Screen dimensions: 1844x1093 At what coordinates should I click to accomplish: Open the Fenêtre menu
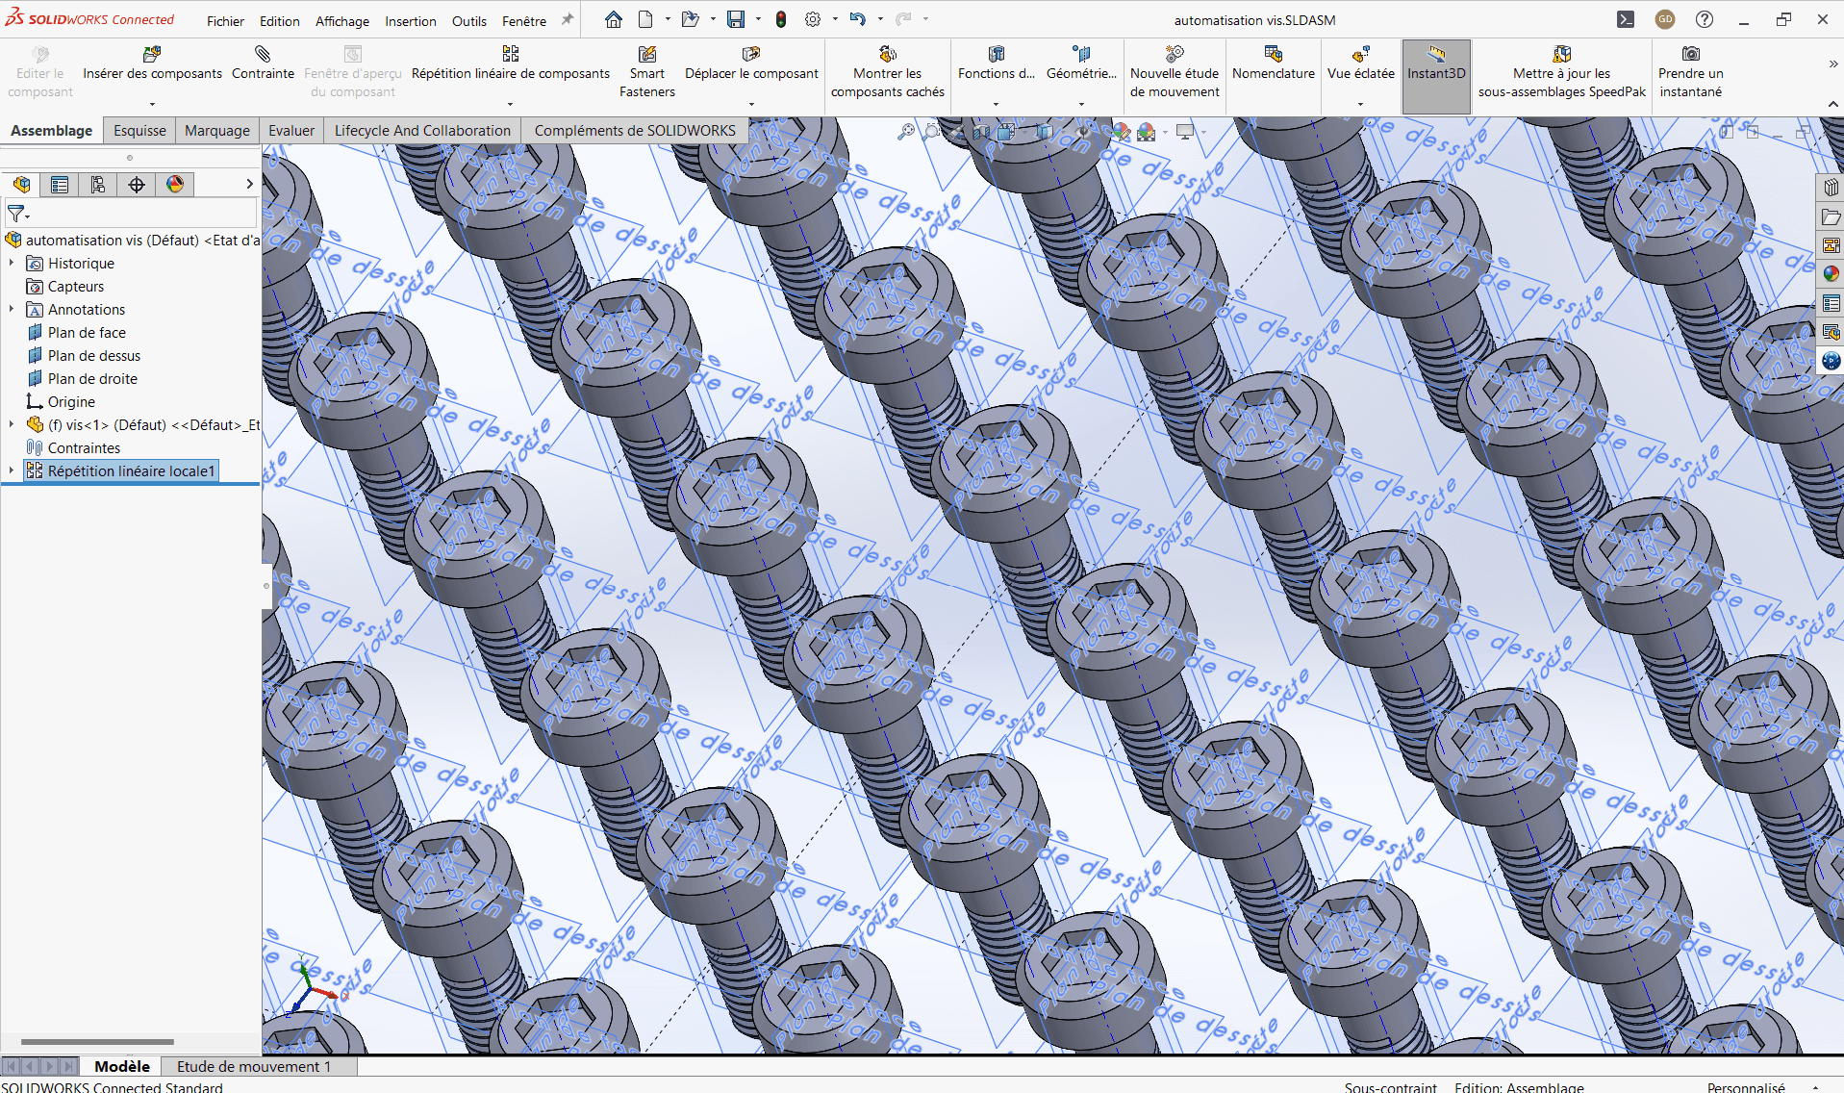click(x=524, y=21)
